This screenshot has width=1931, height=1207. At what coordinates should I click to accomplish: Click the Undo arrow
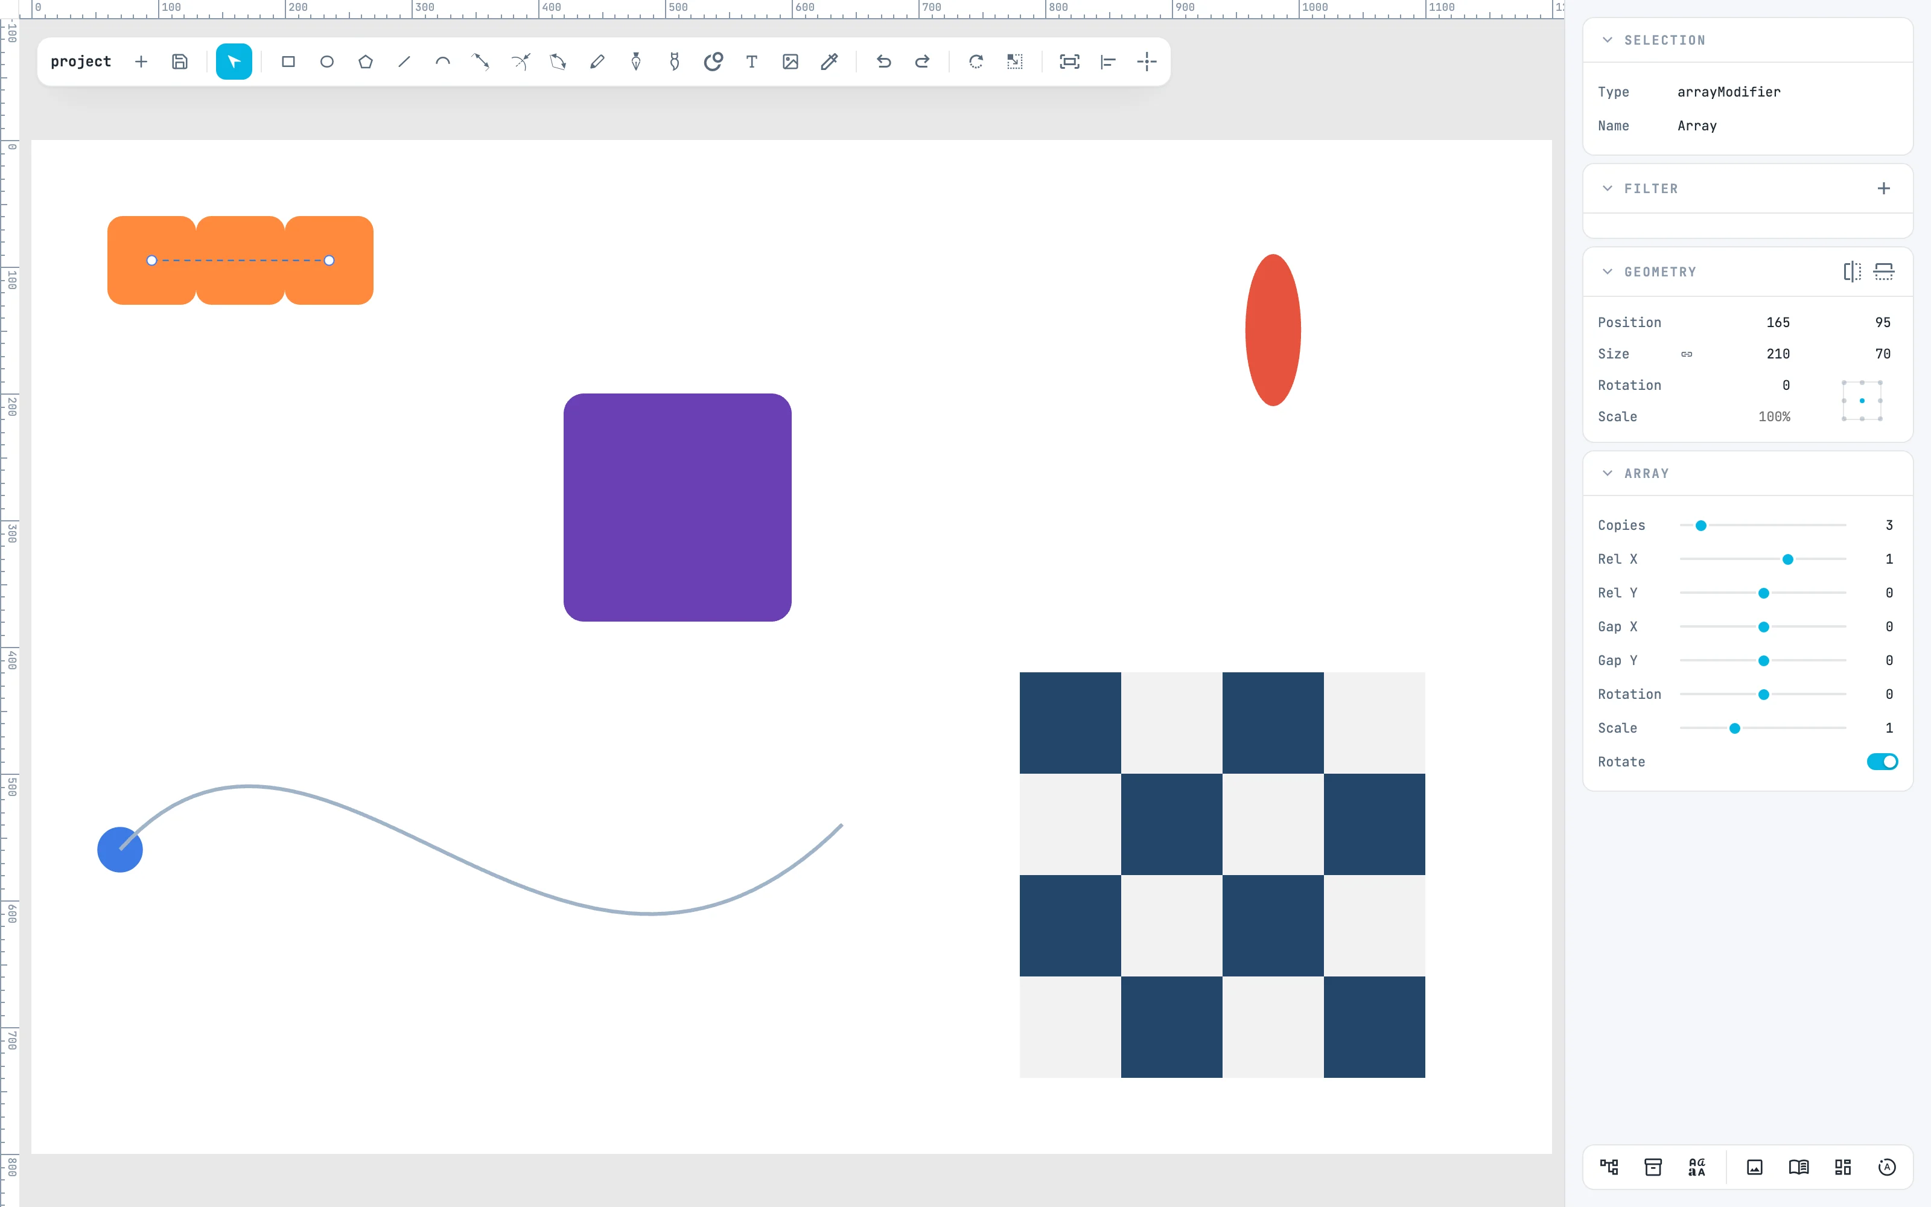883,62
